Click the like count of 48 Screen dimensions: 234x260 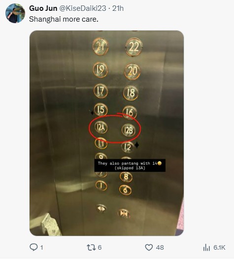click(160, 248)
